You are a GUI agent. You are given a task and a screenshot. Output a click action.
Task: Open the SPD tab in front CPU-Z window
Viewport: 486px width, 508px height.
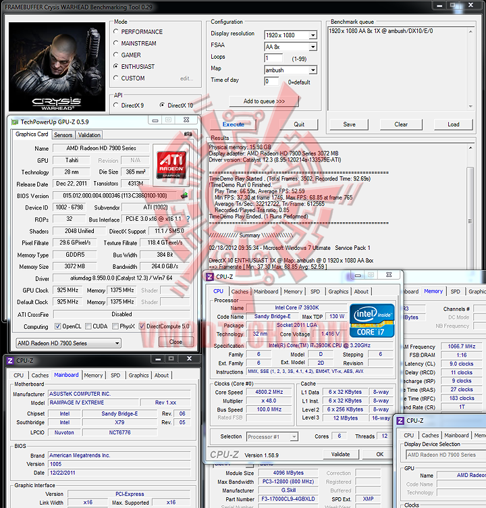[315, 292]
